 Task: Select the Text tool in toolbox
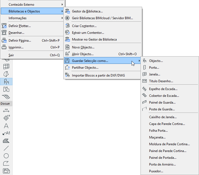click(6, 126)
